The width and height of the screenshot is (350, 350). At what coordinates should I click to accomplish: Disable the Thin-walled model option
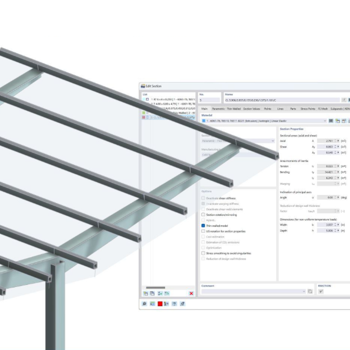[203, 226]
